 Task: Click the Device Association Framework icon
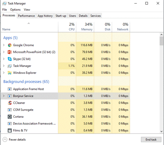pyautogui.click(x=10, y=124)
